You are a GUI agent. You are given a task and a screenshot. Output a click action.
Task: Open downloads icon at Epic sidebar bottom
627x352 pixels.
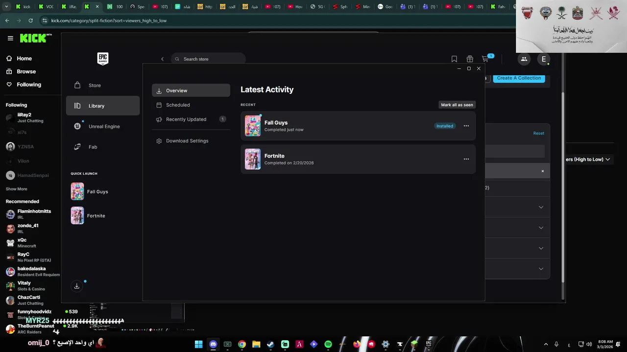[x=76, y=286]
